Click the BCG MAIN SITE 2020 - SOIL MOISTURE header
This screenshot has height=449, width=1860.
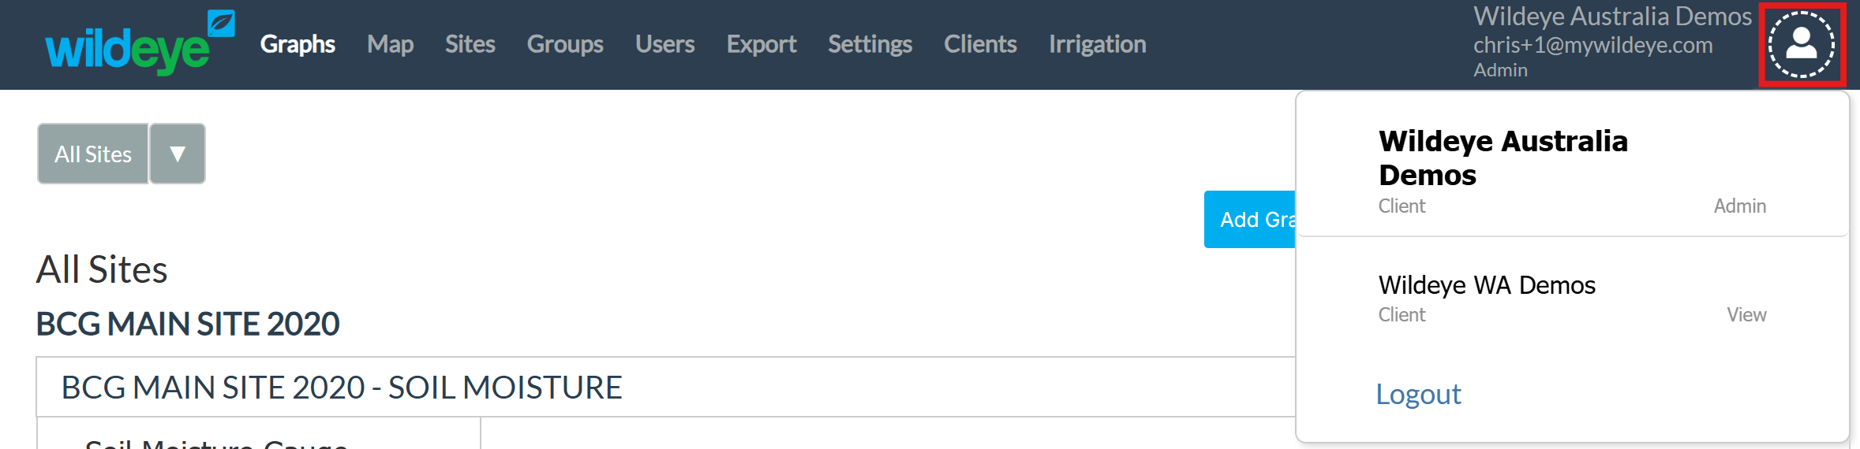coord(342,388)
